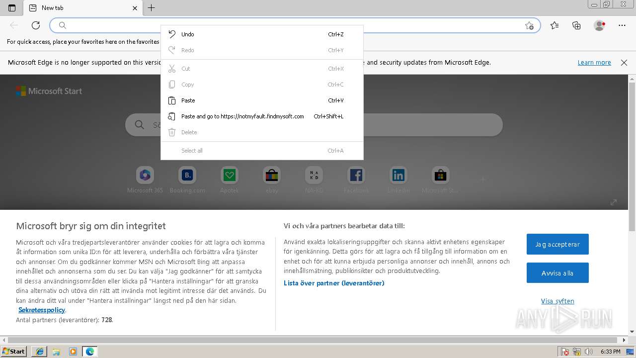Open the Collections icon

pos(576,25)
